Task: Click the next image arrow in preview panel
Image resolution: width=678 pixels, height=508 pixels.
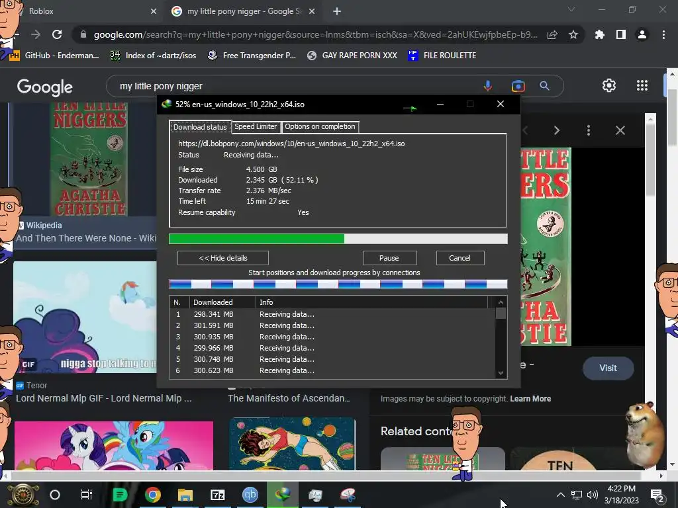Action: tap(556, 130)
